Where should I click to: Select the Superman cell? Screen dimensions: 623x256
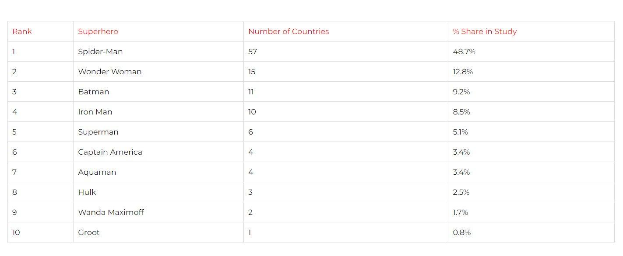coord(98,132)
